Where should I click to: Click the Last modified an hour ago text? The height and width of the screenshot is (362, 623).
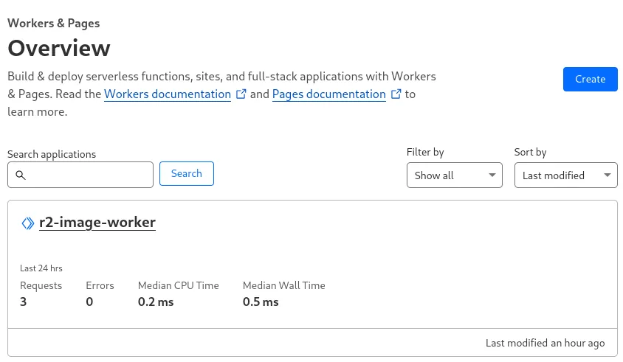(x=545, y=343)
